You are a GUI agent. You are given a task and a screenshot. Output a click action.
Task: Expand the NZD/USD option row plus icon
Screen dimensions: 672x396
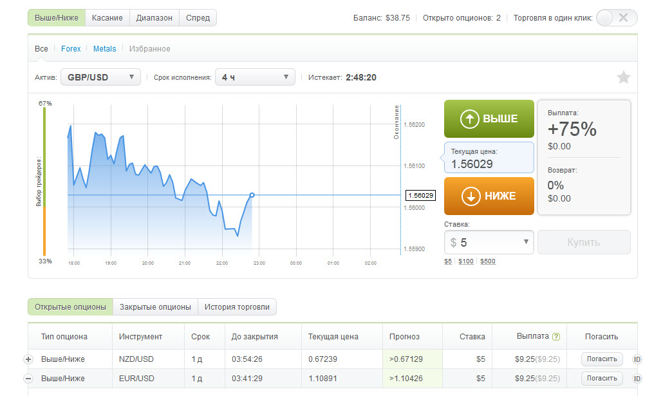pos(28,359)
